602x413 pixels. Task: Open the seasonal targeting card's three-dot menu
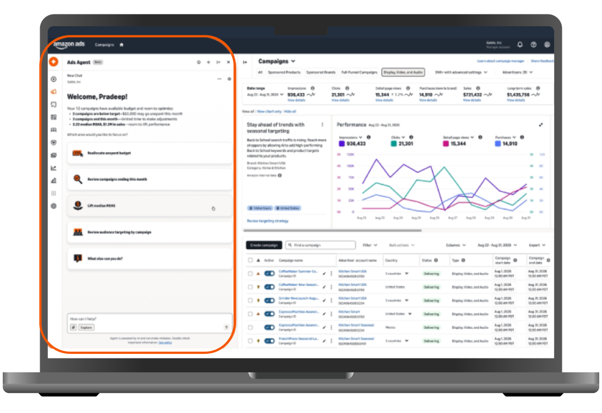pos(322,125)
